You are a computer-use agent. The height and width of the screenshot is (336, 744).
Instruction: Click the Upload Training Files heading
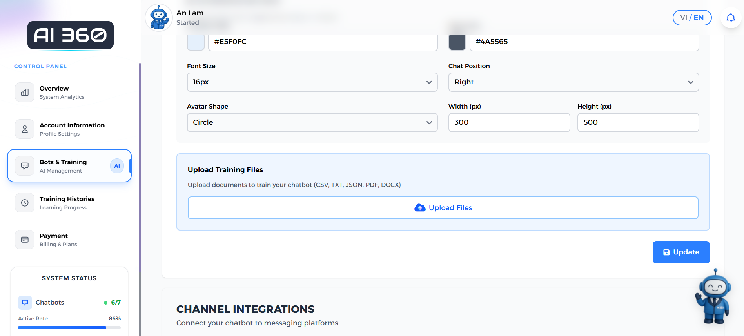(225, 170)
